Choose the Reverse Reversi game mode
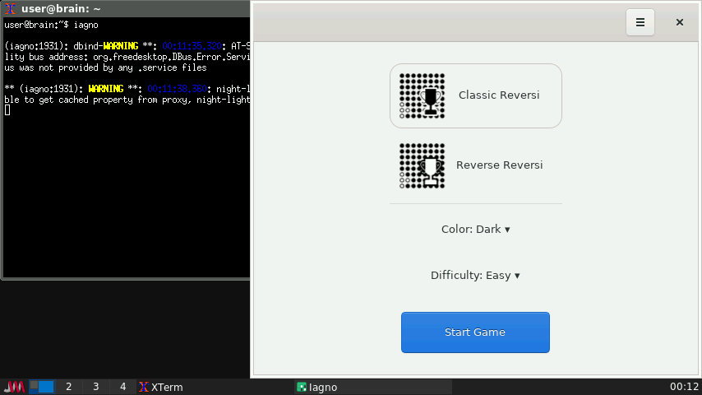Viewport: 702px width, 395px height. coord(499,165)
